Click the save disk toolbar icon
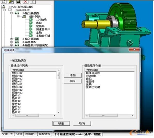The width and height of the screenshot is (154, 138). (x=18, y=2)
